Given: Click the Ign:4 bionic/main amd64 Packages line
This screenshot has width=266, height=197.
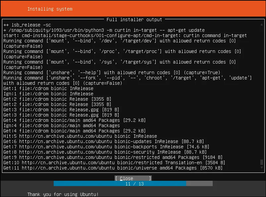Looking at the screenshot, I should pyautogui.click(x=61, y=125).
